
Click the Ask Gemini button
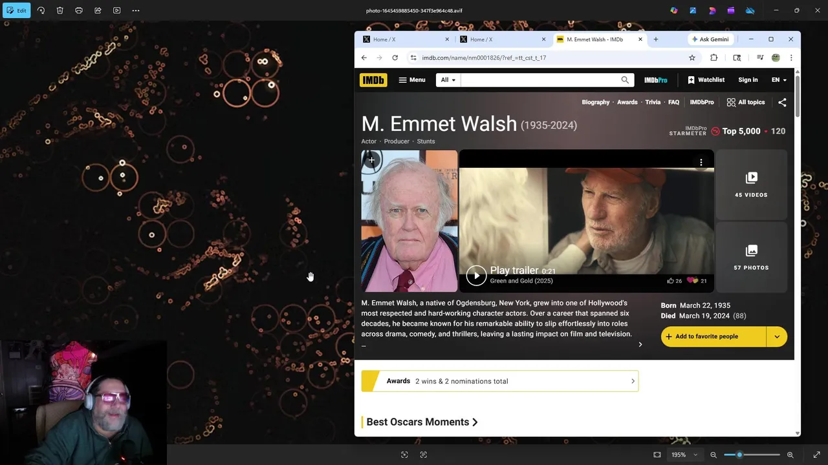click(x=710, y=39)
